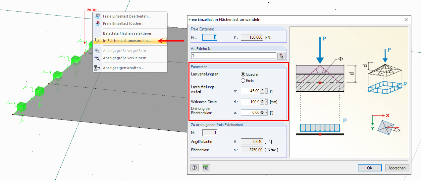Click delete load icon beside 'Freie Einzellast löschen'
The image size is (421, 181).
coord(97,23)
